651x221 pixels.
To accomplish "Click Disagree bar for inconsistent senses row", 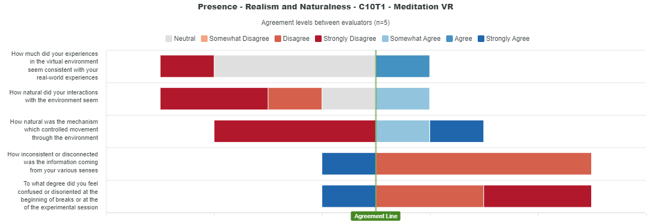I will point(483,164).
